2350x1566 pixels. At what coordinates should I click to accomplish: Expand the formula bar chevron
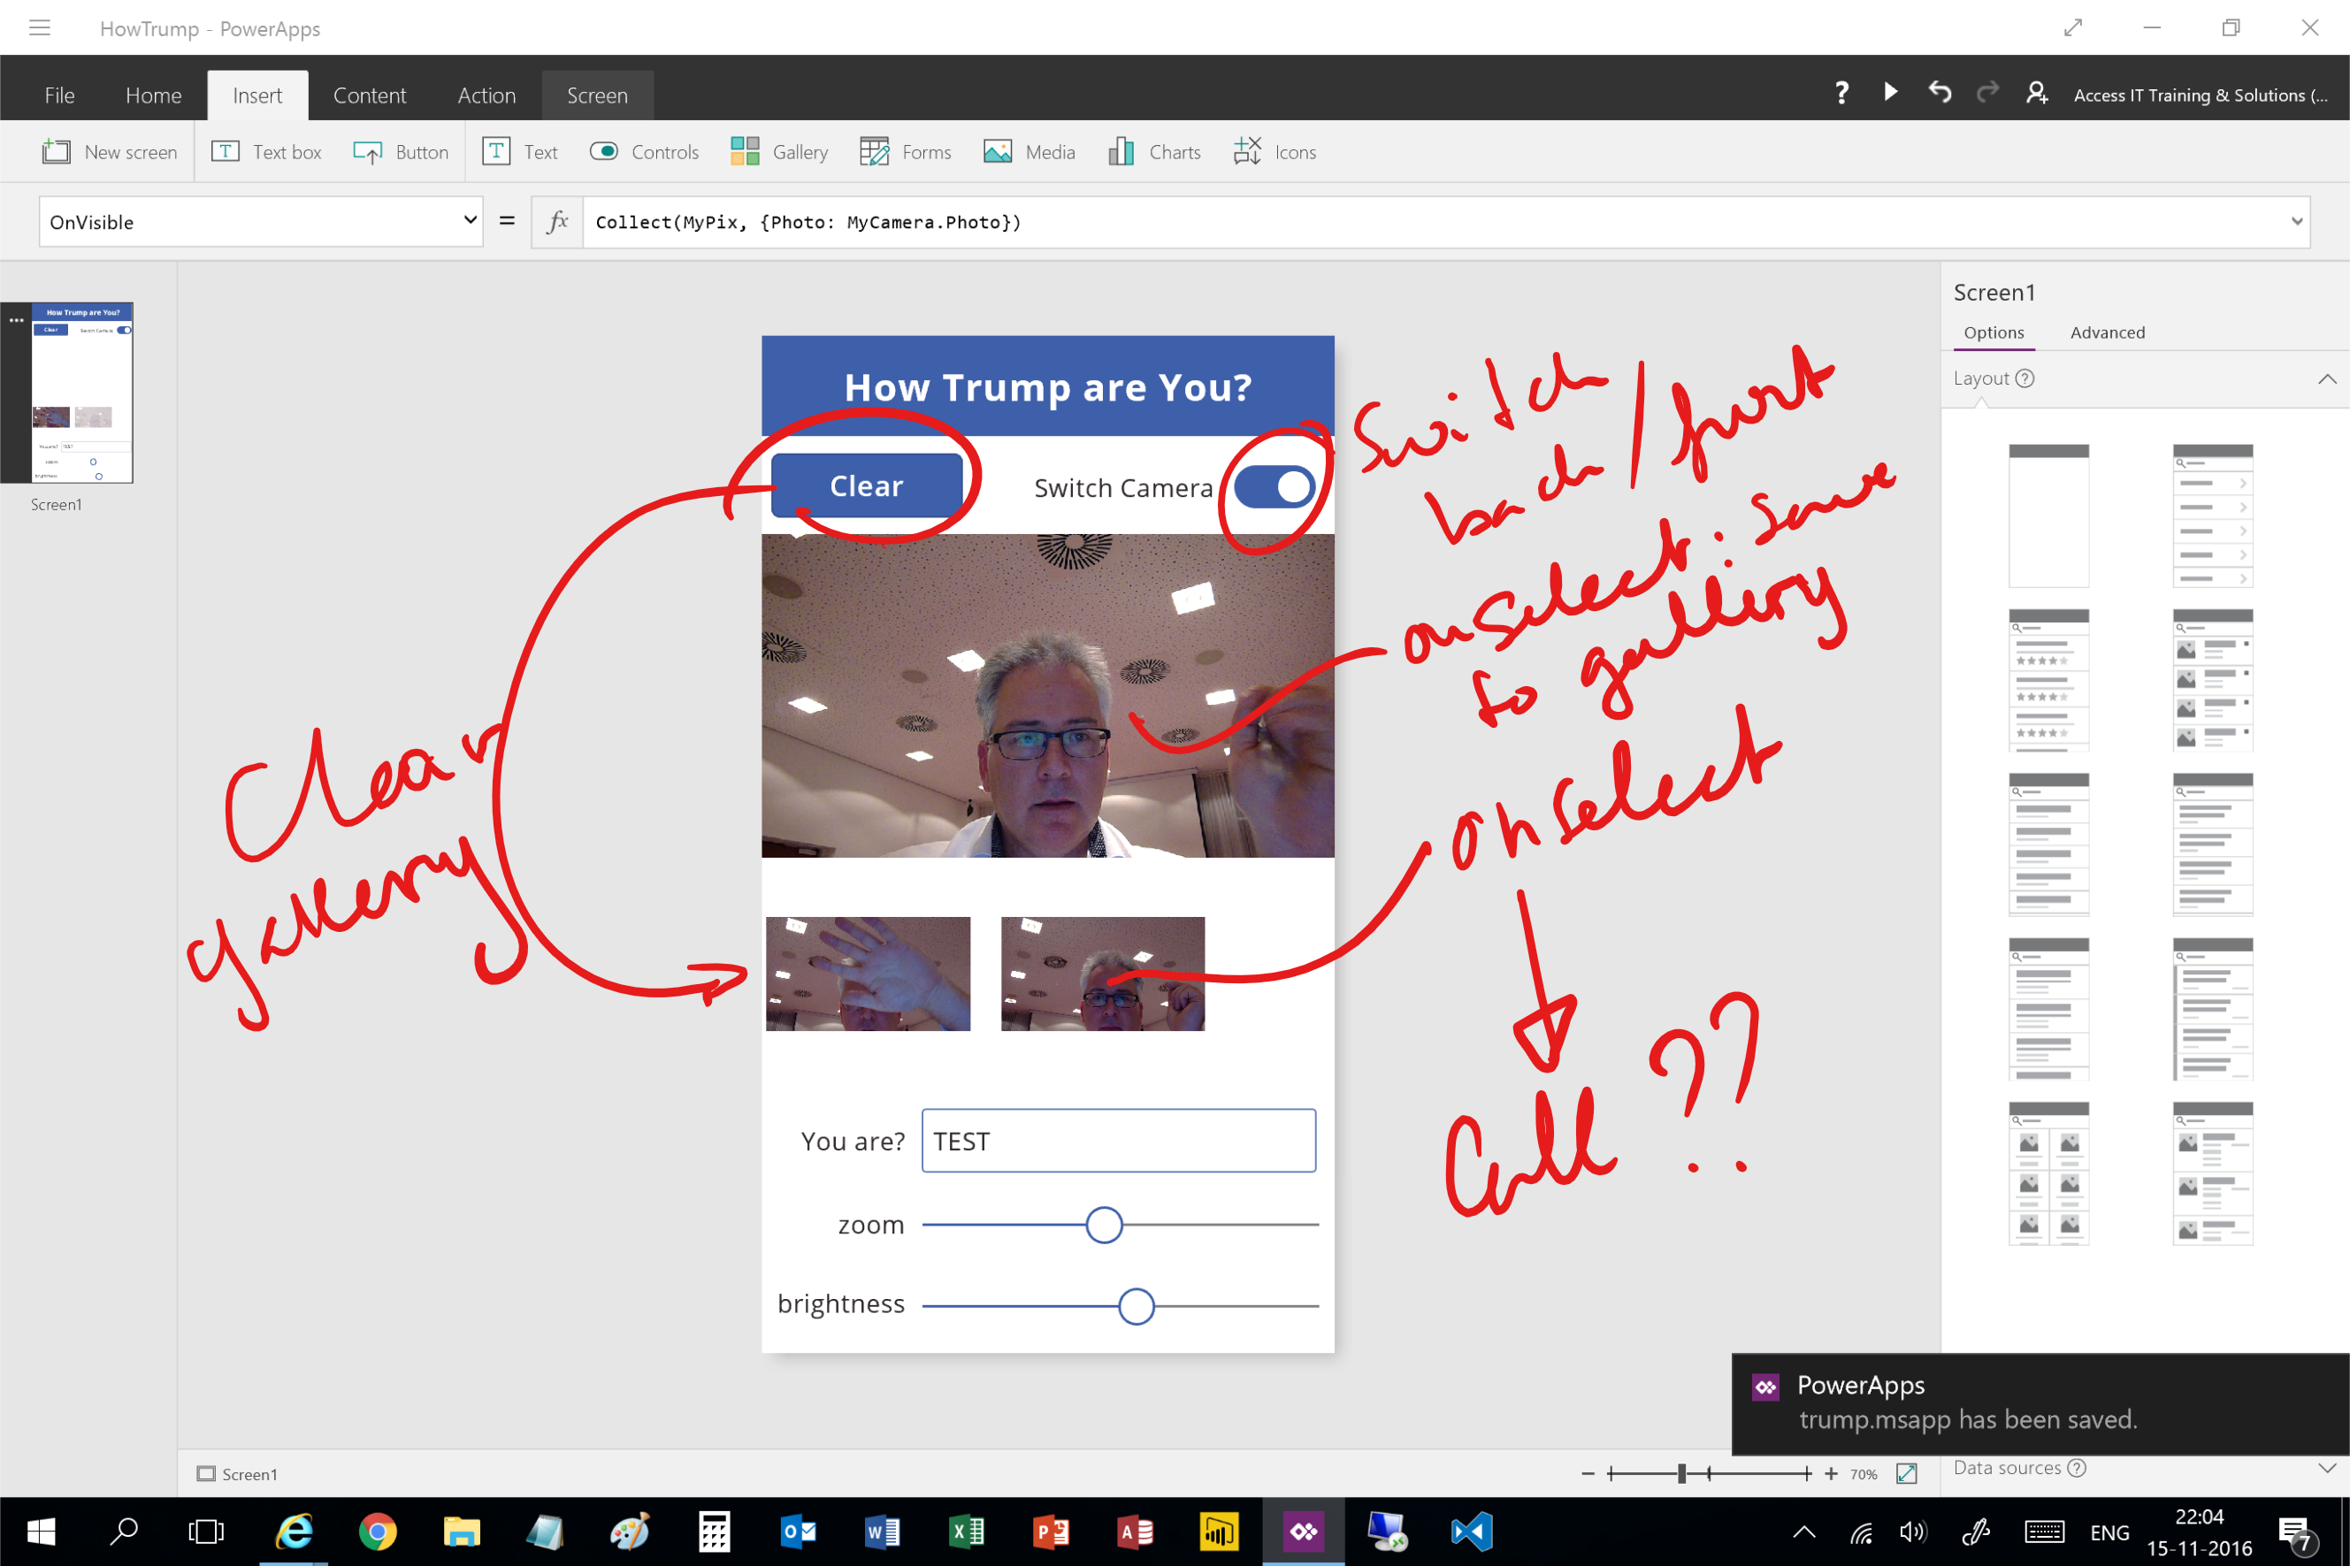[2296, 222]
